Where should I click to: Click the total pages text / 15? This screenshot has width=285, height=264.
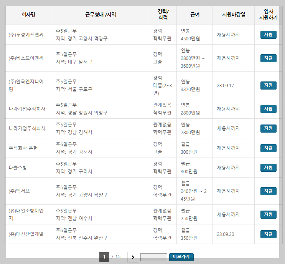pos(116,257)
